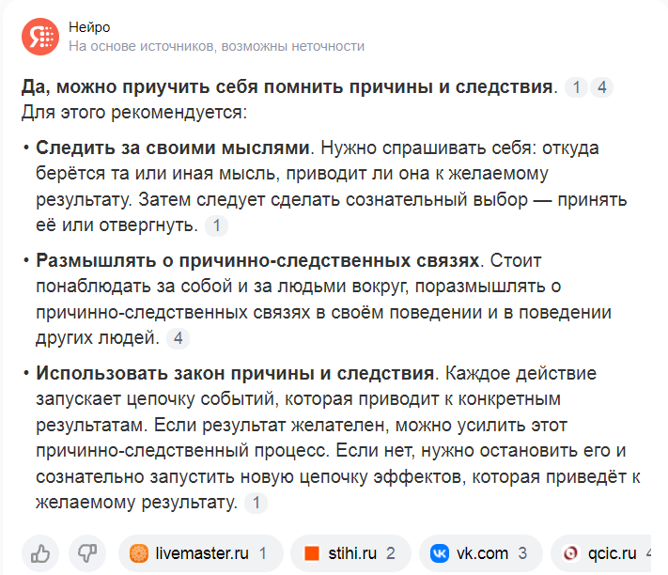Open the vk.com source chip
The image size is (668, 575).
[x=481, y=553]
